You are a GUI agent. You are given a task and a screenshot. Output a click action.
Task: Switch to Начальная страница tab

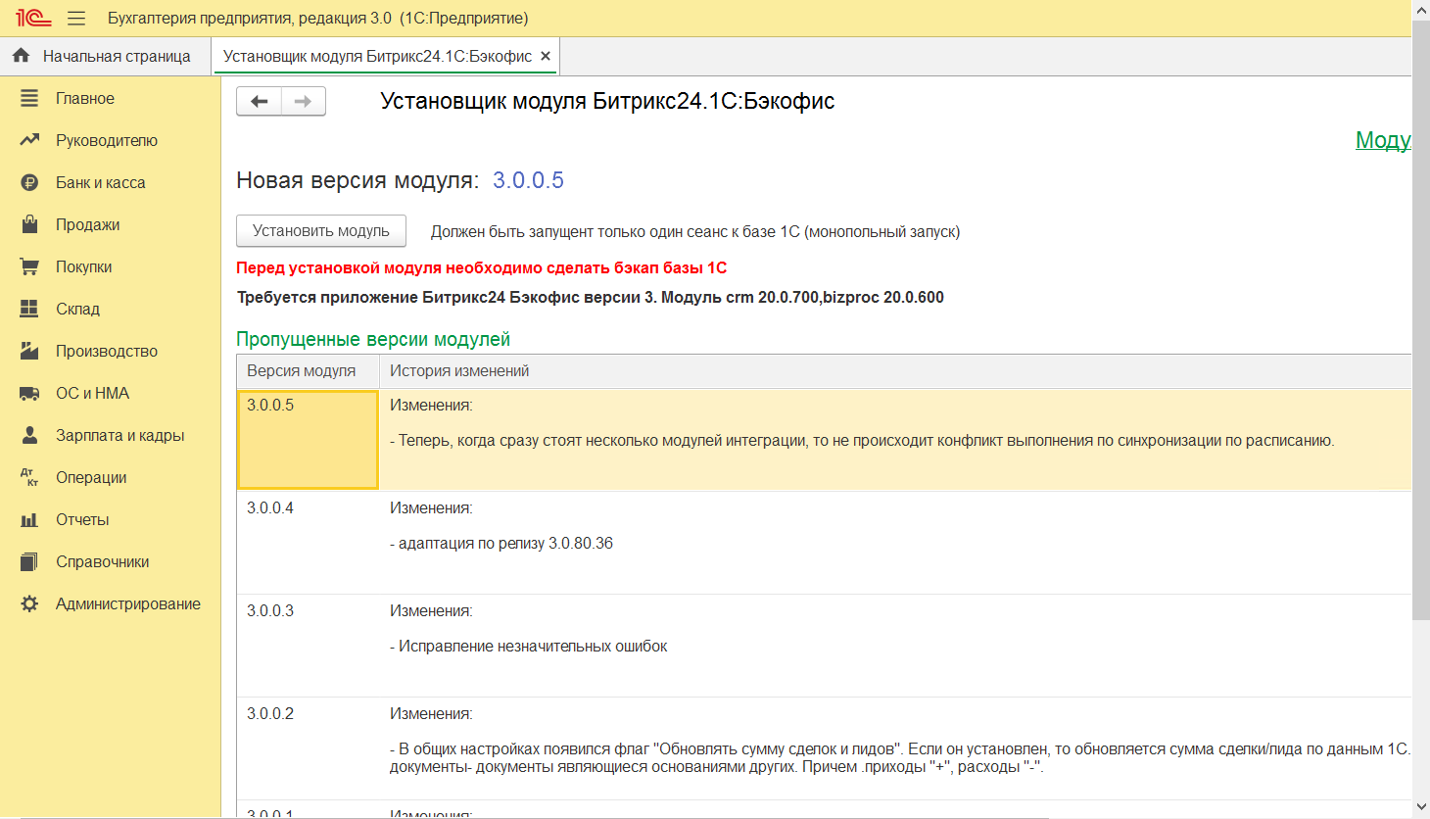click(106, 56)
